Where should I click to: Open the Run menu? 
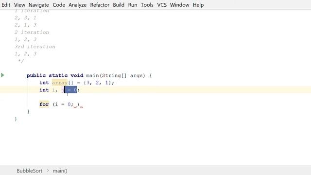pyautogui.click(x=133, y=5)
